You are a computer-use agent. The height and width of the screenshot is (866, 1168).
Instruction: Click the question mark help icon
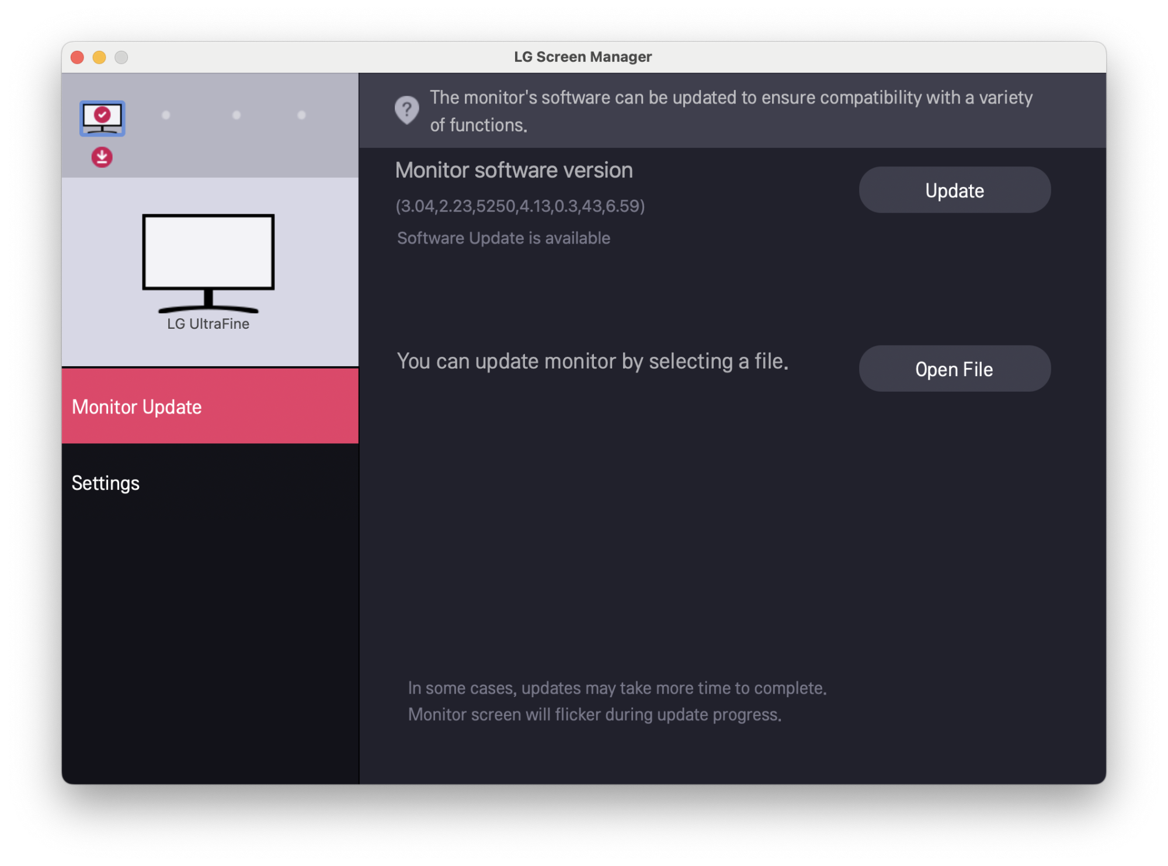click(x=406, y=110)
